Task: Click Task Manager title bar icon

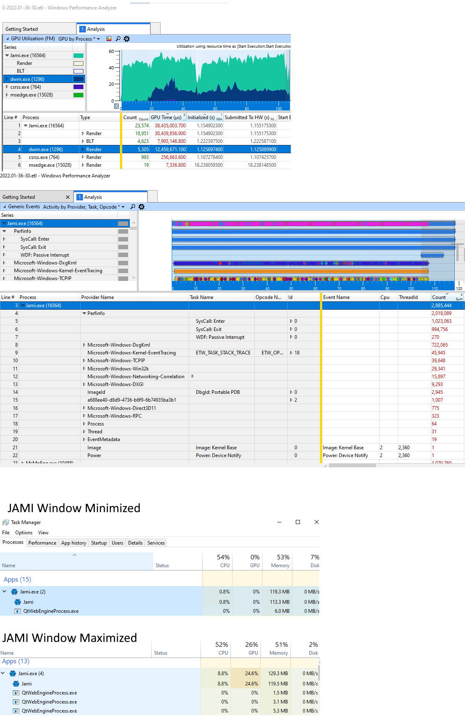Action: [x=6, y=522]
